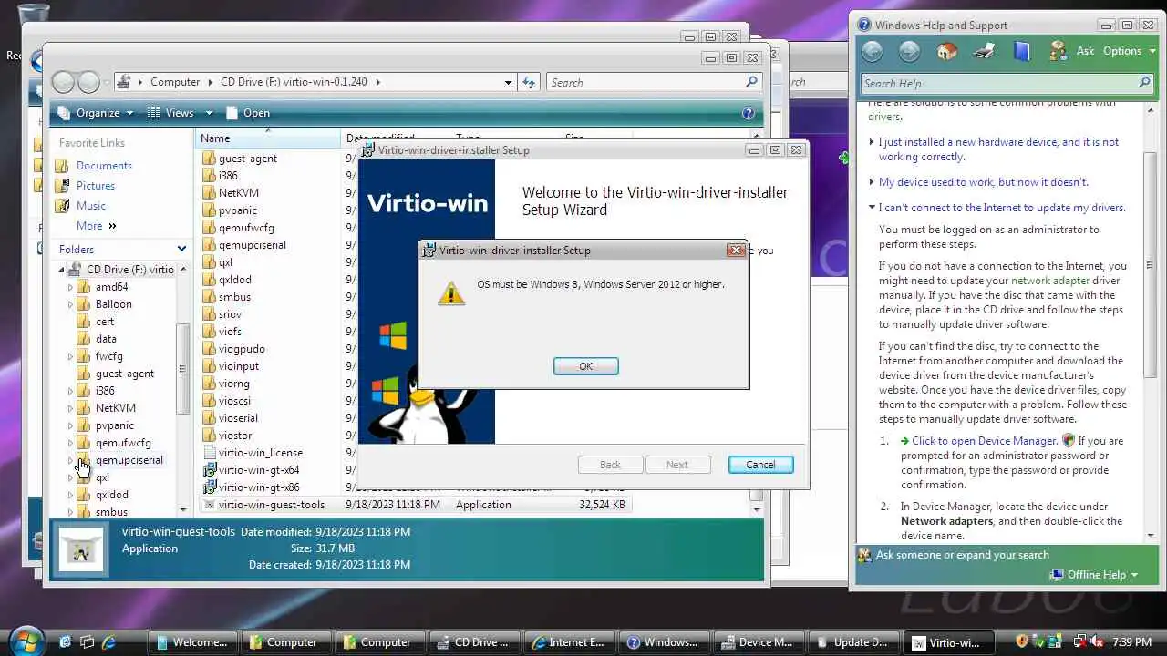Select the pvpanic folder icon in file list
The image size is (1167, 656).
click(x=209, y=210)
